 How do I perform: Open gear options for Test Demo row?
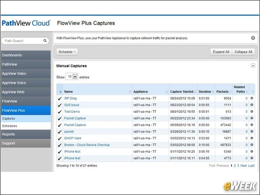tap(252, 111)
